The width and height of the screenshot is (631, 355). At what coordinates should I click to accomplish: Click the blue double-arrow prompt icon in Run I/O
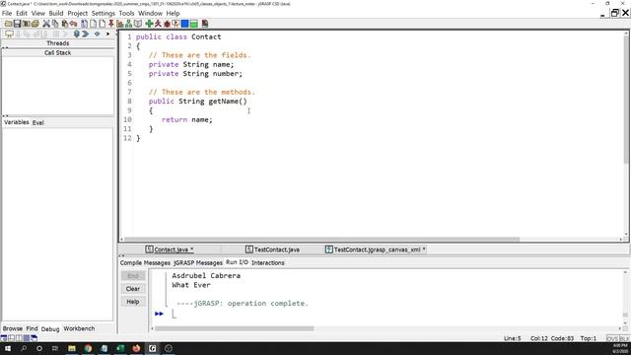coord(159,314)
